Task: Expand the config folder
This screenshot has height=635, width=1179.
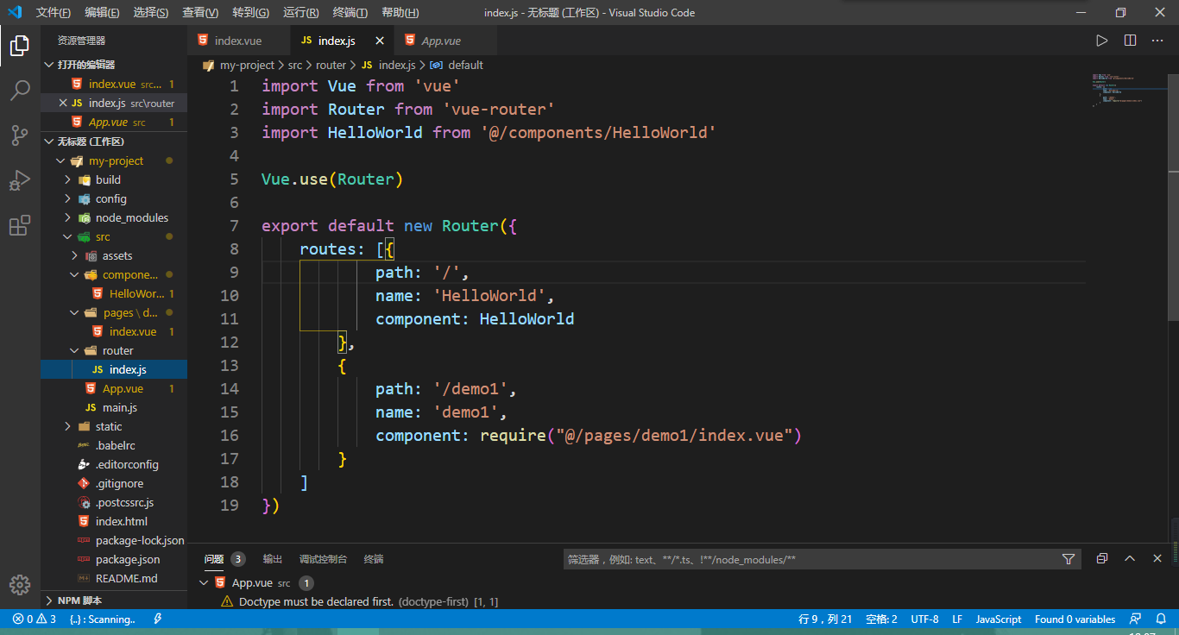Action: 68,198
